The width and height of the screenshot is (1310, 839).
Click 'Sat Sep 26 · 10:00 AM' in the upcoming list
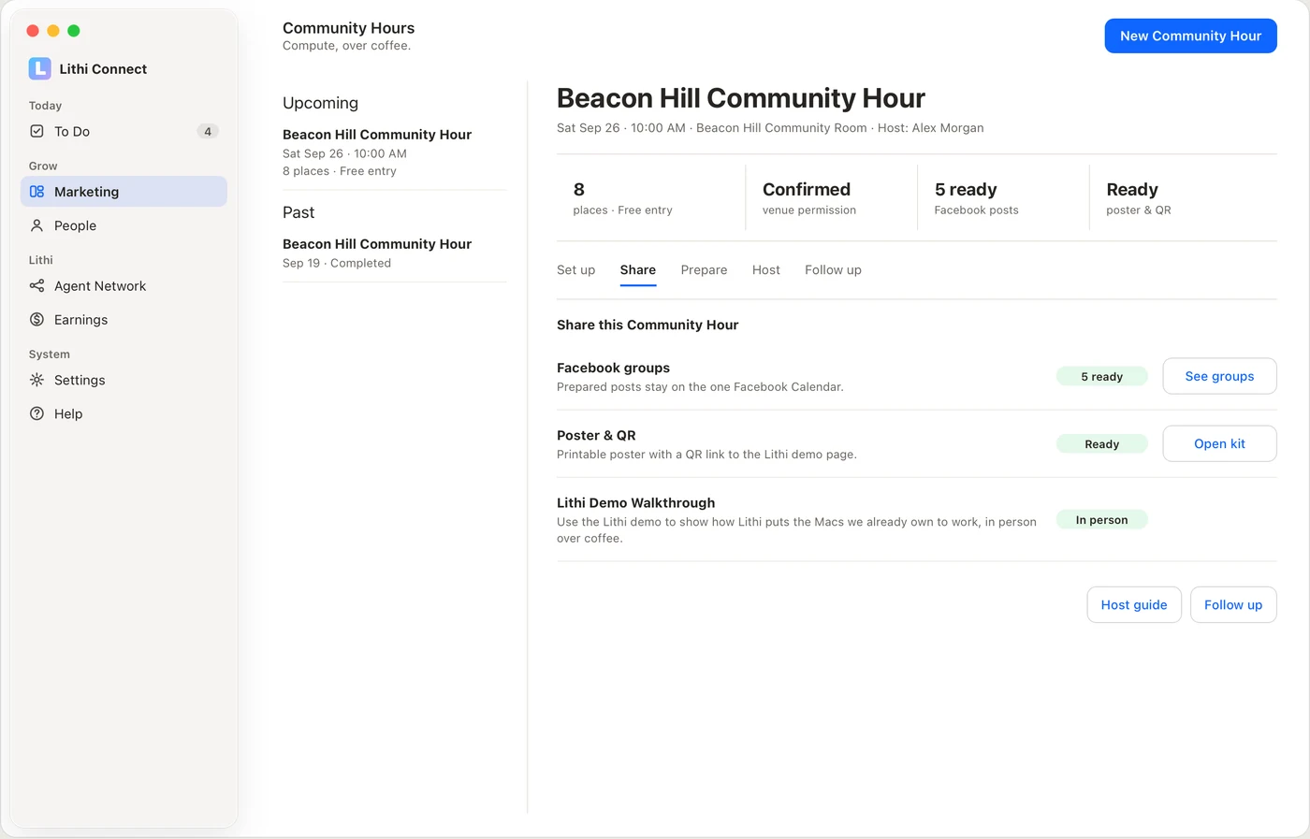pos(344,153)
